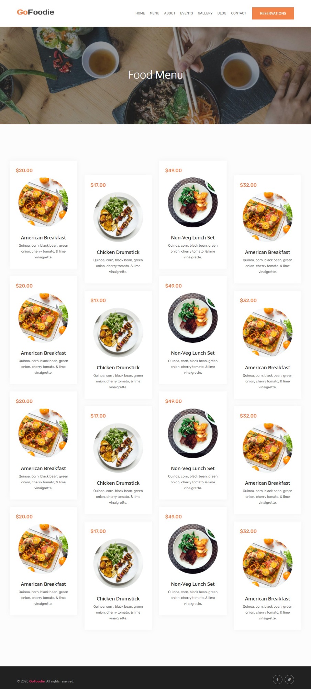Select the first $20.00 American Breakfast image
Screen dimensions: 311x689
click(43, 202)
